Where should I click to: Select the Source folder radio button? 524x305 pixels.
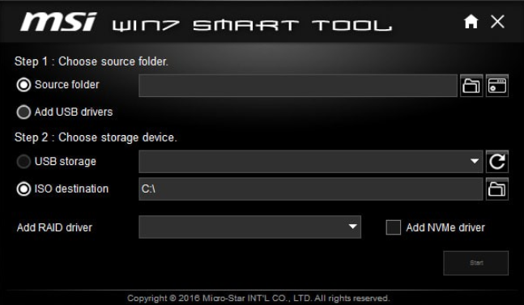tap(23, 85)
